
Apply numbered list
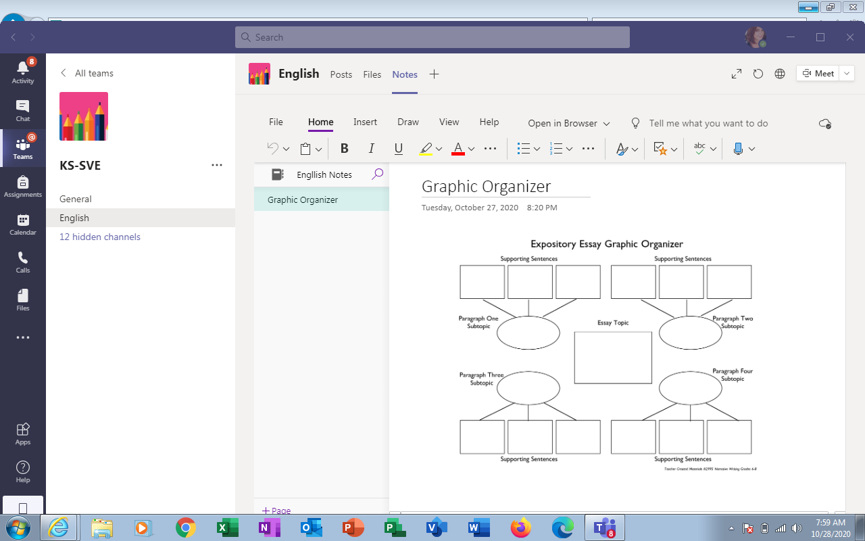(556, 149)
